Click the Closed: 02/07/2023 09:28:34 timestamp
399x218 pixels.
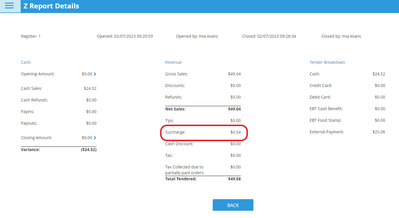(x=269, y=36)
